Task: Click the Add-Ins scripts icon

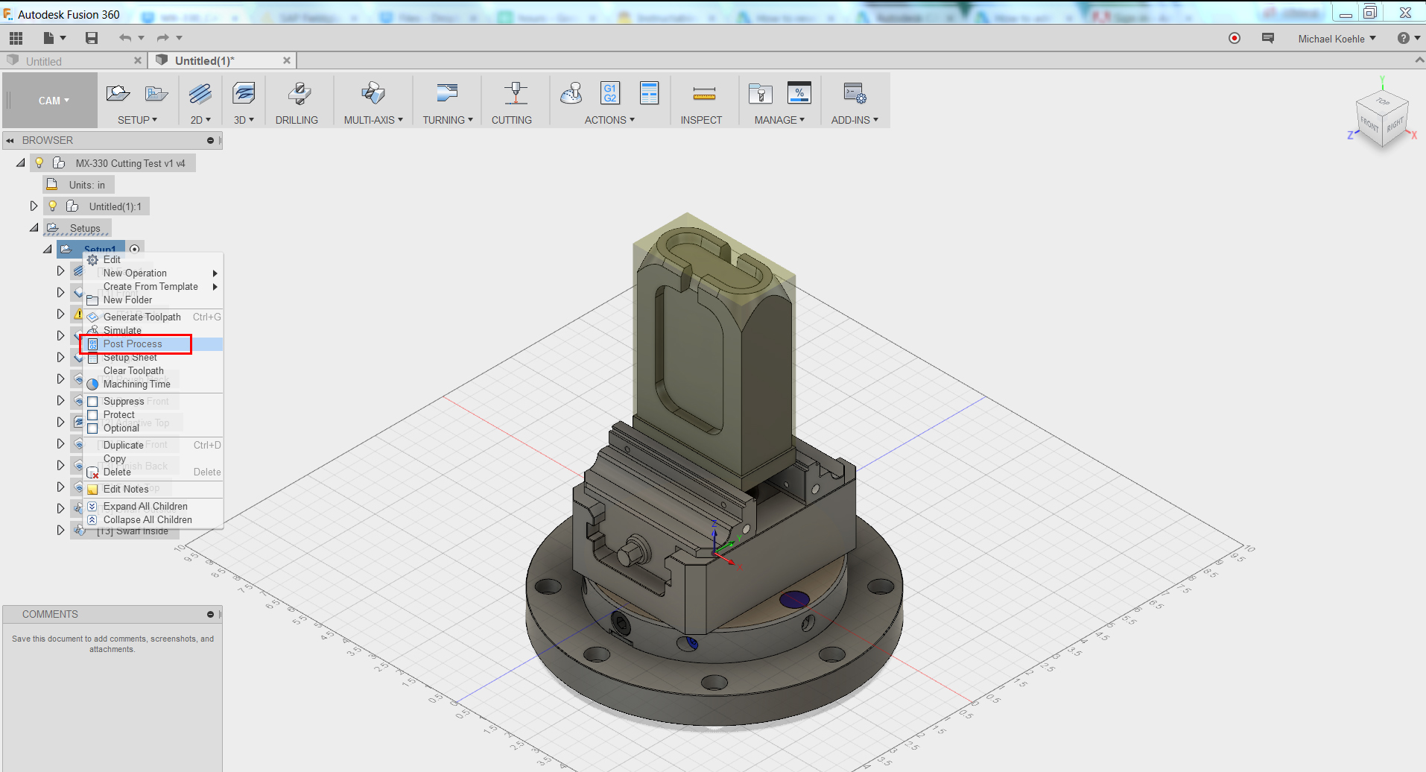Action: (x=855, y=93)
